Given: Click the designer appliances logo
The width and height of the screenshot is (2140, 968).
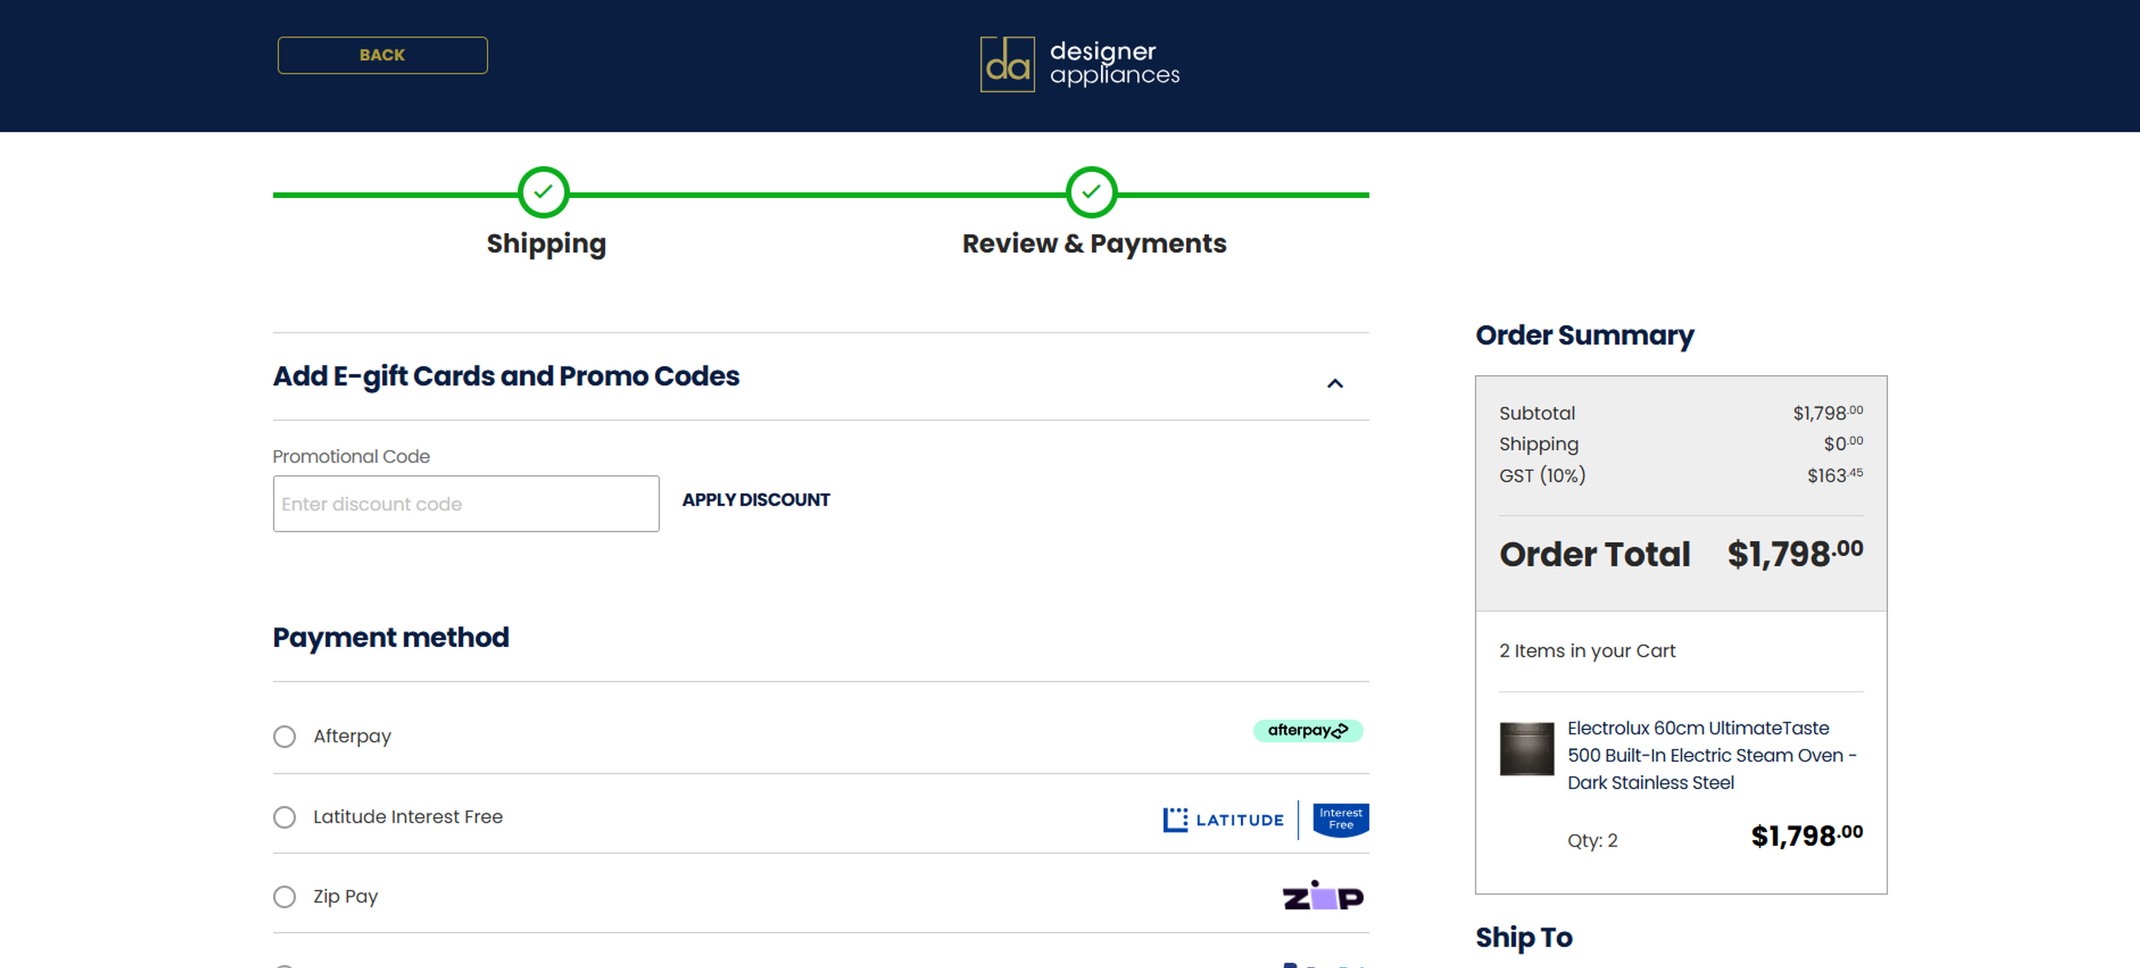Looking at the screenshot, I should 1079,64.
